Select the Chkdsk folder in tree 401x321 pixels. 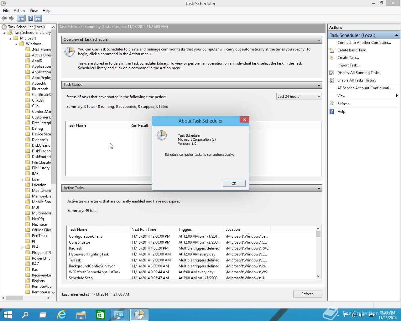click(38, 100)
